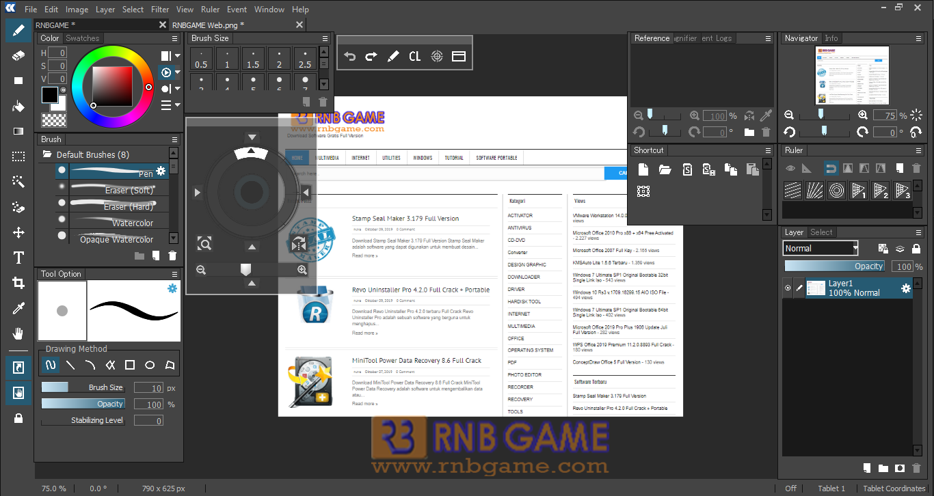Select the Pen brush radio dot

pyautogui.click(x=62, y=170)
